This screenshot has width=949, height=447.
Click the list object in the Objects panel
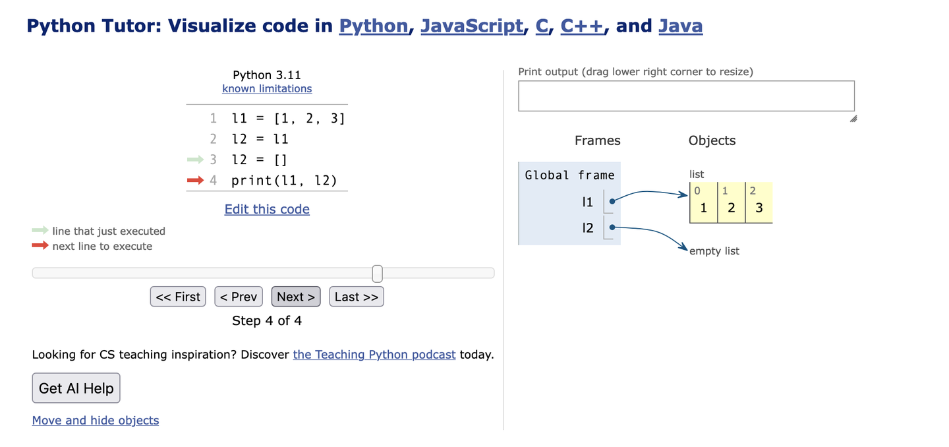pos(730,202)
